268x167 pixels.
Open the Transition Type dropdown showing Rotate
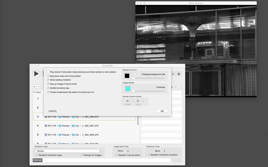pyautogui.click(x=69, y=151)
